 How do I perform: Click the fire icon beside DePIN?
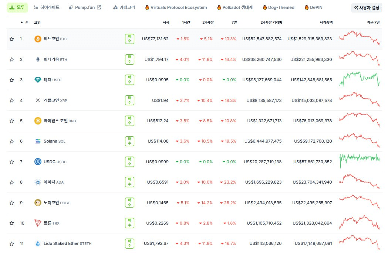[307, 7]
